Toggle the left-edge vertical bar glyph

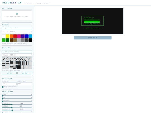[27, 67]
